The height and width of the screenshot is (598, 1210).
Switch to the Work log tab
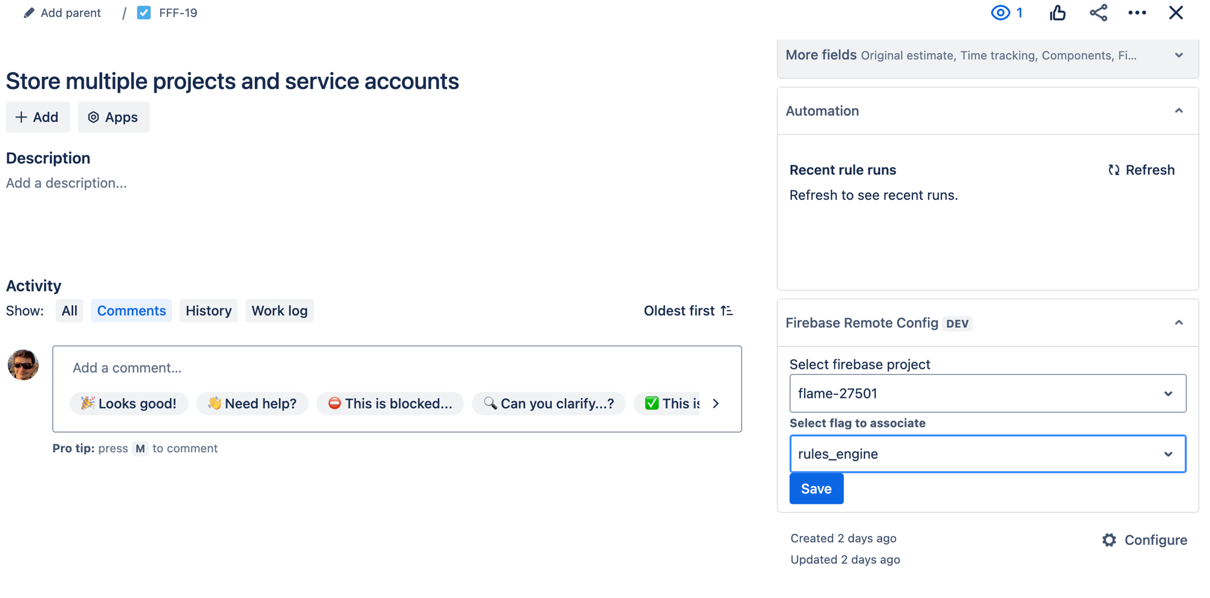click(x=280, y=311)
